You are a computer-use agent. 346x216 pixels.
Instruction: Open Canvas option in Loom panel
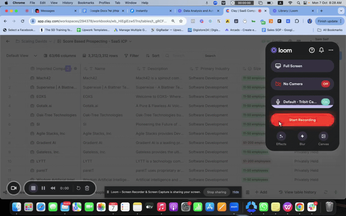coord(323,136)
